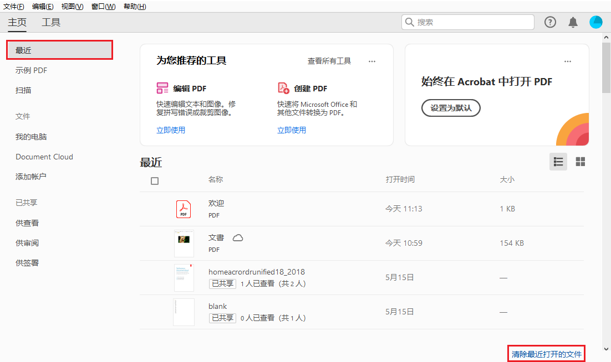Check notifications with the bell icon
Screen dimensions: 611x362
573,22
